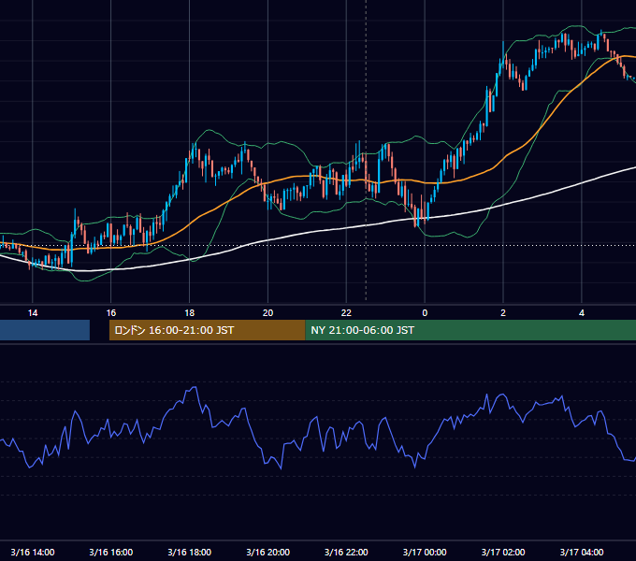Click the 3/16 18:00 date label
This screenshot has width=636, height=561.
pyautogui.click(x=190, y=552)
